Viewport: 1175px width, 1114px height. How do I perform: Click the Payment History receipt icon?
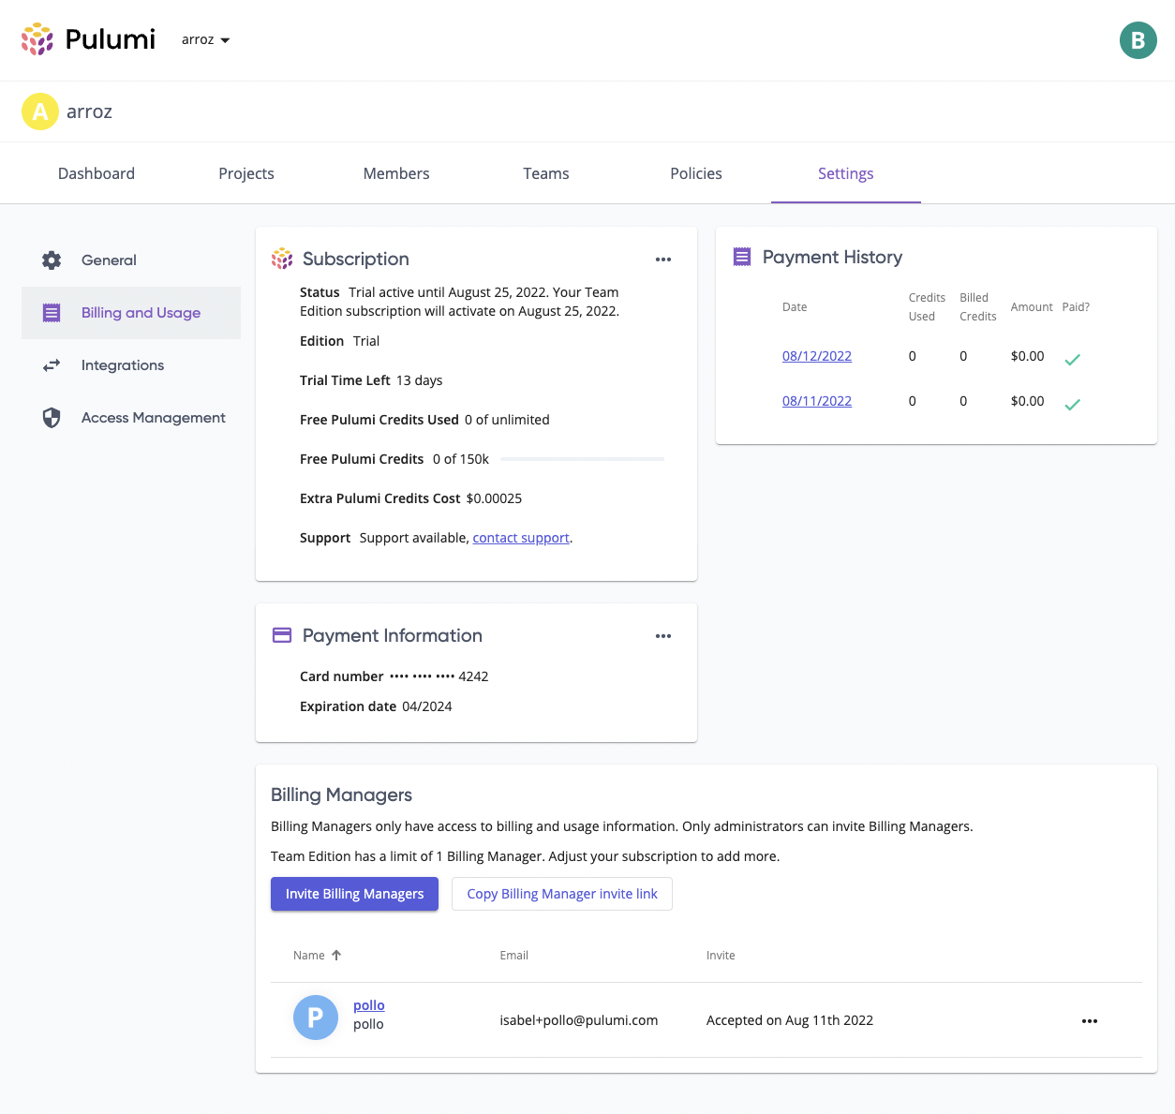(x=742, y=257)
